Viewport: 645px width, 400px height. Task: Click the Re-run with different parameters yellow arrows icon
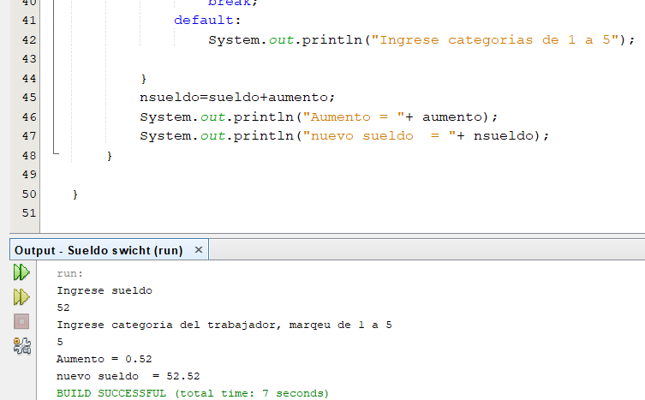click(x=21, y=296)
